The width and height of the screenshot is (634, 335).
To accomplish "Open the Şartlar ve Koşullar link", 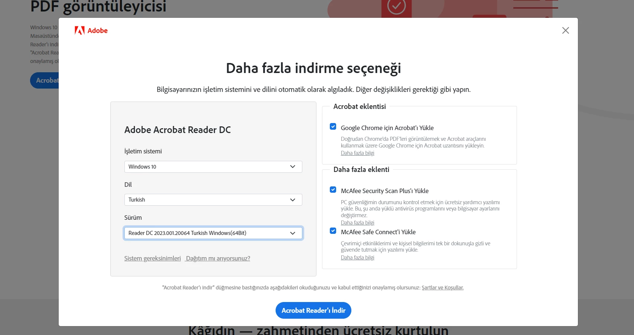I will point(442,288).
